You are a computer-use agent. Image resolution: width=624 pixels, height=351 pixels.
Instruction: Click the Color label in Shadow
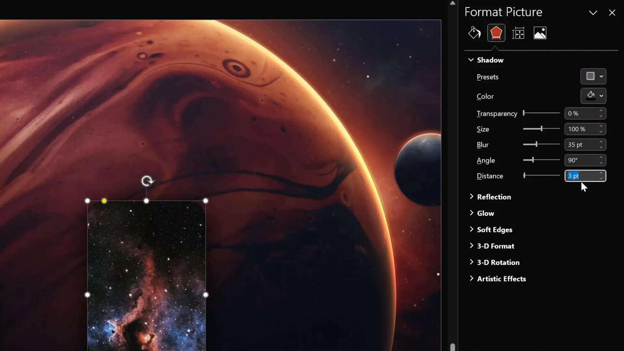485,96
